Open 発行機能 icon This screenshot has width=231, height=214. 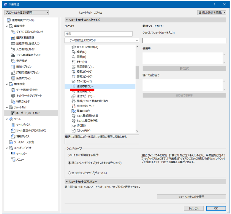[x=13, y=61]
